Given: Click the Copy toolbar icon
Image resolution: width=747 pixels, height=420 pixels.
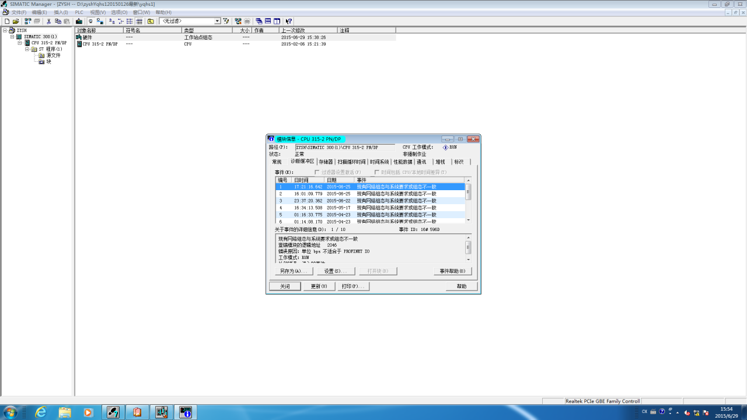Looking at the screenshot, I should tap(58, 21).
